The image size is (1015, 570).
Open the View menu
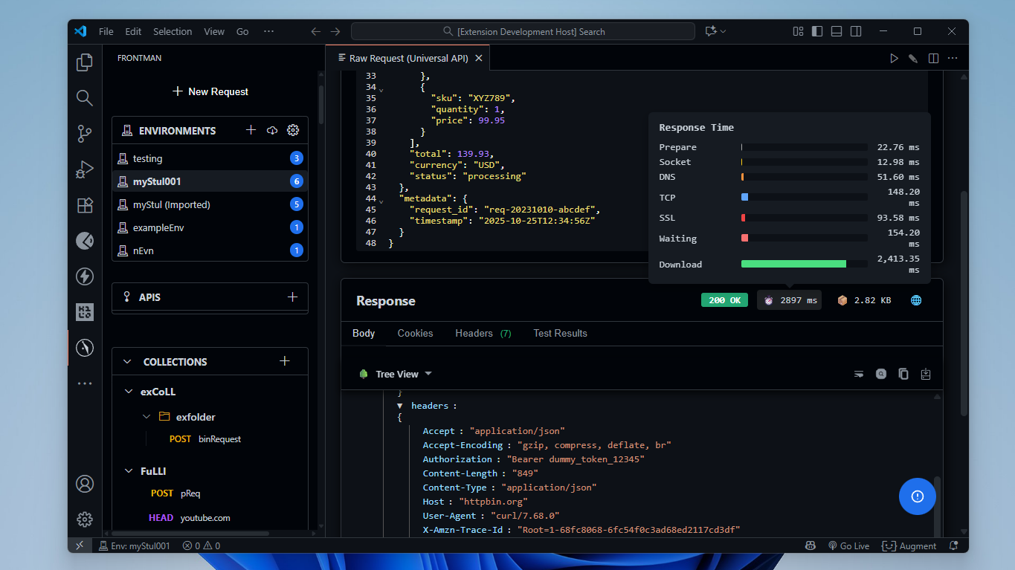point(214,31)
